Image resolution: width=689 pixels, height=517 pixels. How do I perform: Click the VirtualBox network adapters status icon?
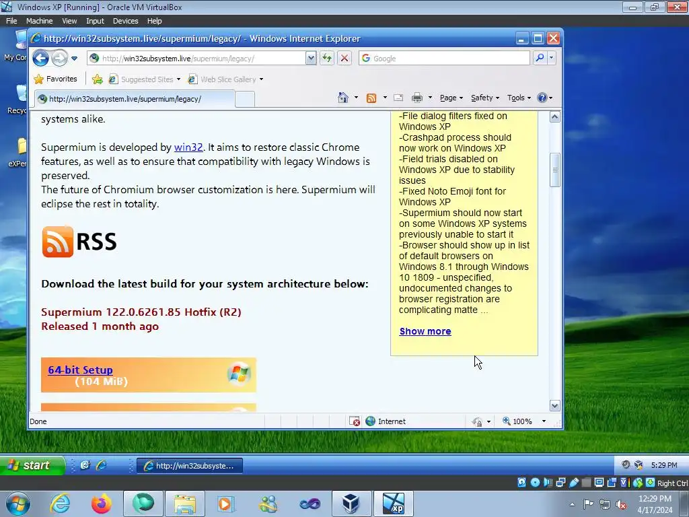tap(560, 482)
